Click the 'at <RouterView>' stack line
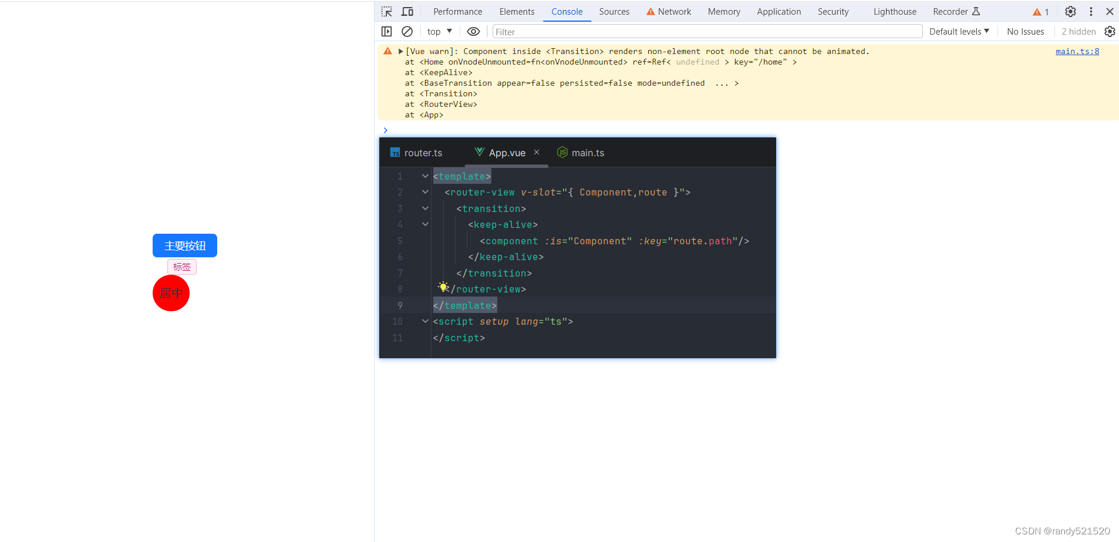The height and width of the screenshot is (542, 1119). click(x=441, y=105)
